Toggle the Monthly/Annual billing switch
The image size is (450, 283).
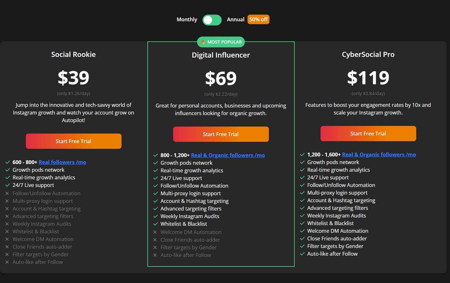(212, 20)
